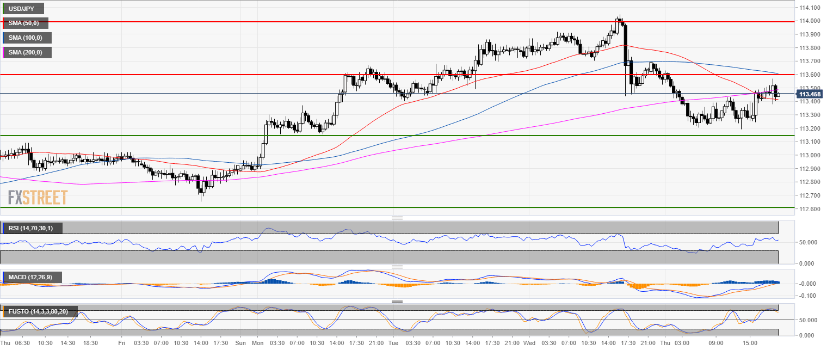
Task: Click the Sun label on the time axis
Action: click(240, 343)
